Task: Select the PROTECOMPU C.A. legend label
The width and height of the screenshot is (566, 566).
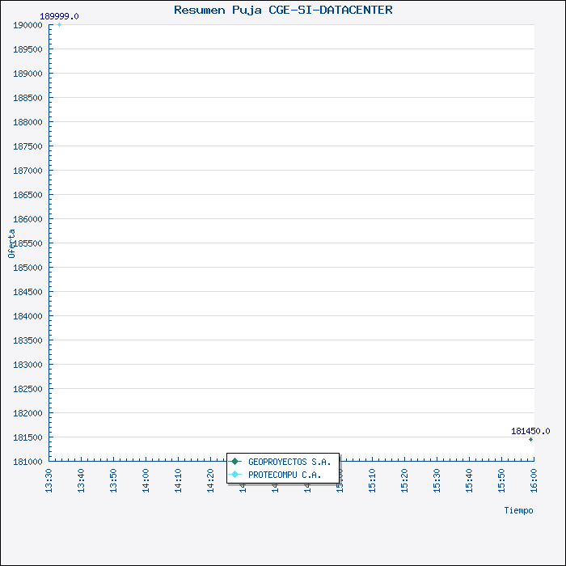Action: point(284,475)
